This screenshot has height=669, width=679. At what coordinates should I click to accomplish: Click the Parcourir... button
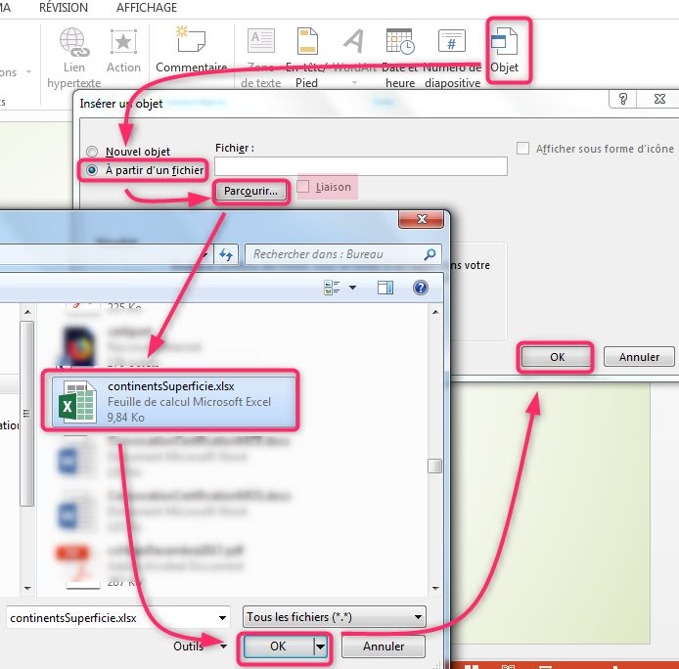250,192
